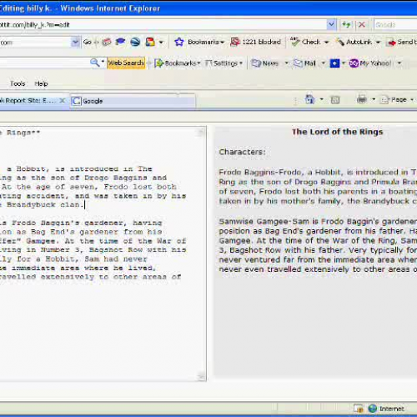This screenshot has height=417, width=417.
Task: Click the Google toolbar Go button
Action: [88, 42]
